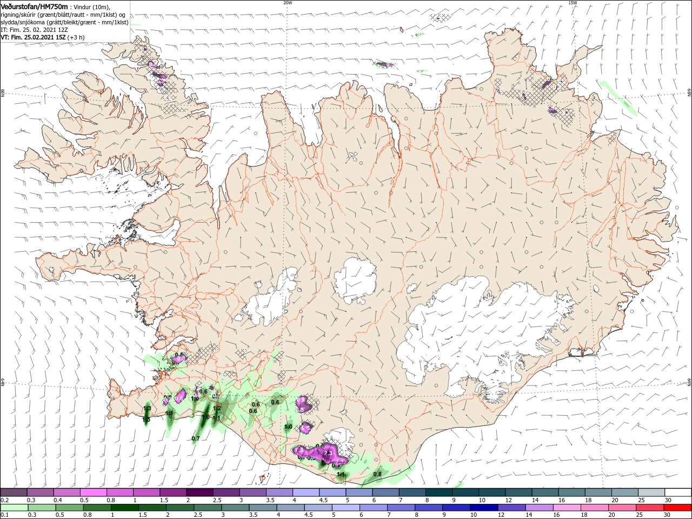Click the lavender snow swatch between 4 and 4.5
The image size is (692, 519).
coord(306,493)
